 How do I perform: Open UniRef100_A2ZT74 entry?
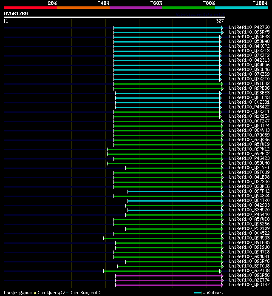click(249, 280)
